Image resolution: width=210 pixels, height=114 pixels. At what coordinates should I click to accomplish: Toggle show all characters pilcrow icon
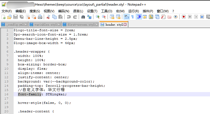click(x=132, y=17)
